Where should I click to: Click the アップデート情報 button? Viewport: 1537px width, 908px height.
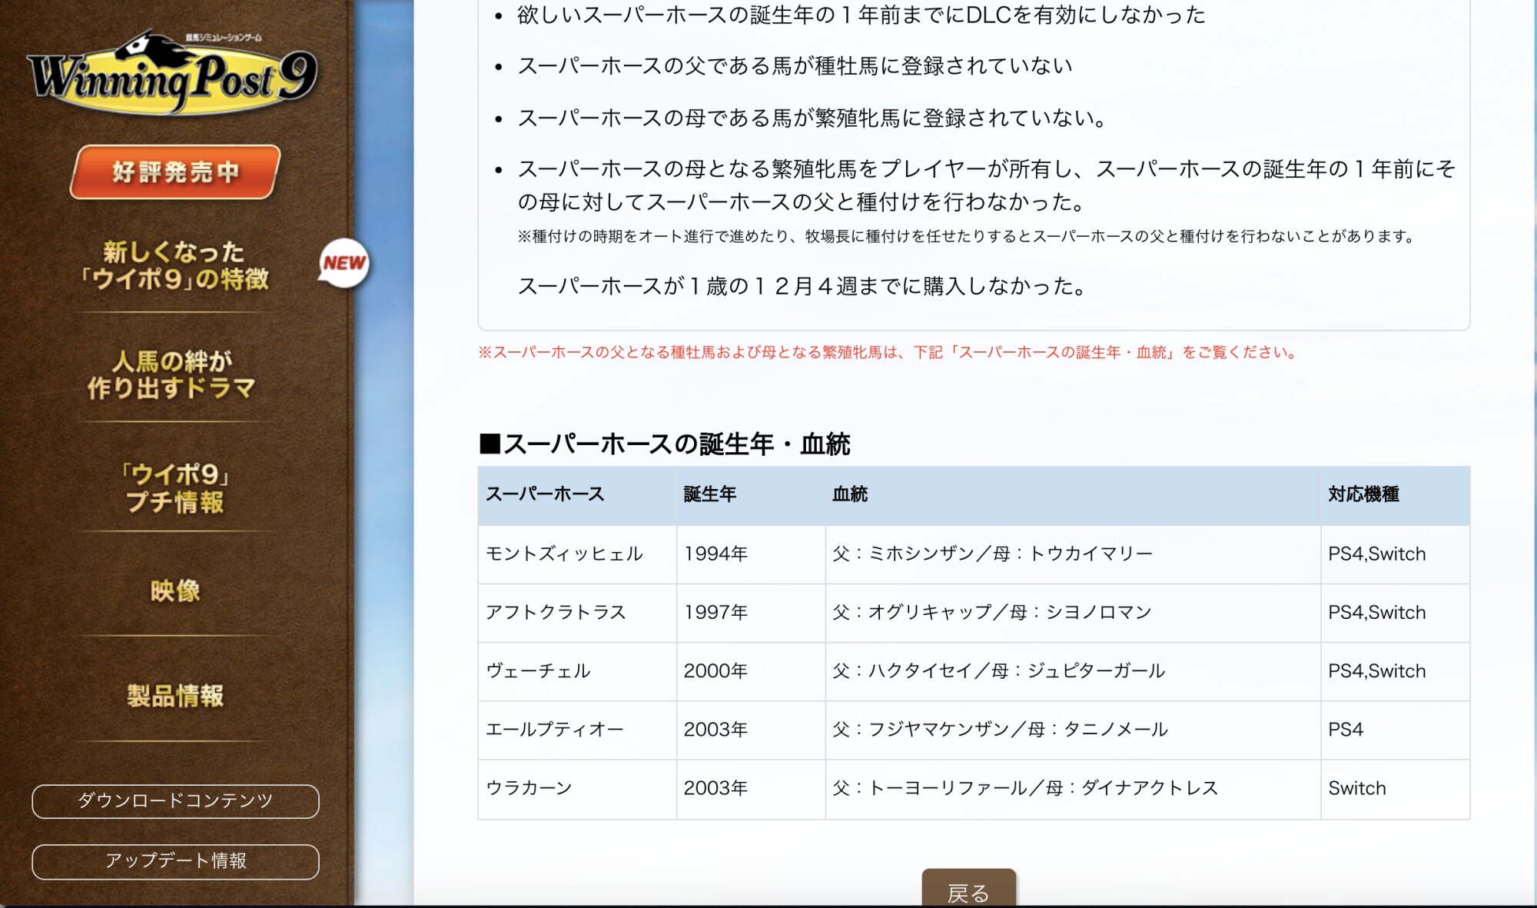[x=175, y=861]
